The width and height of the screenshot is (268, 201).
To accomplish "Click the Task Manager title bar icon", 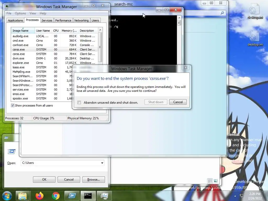I will click(x=7, y=6).
